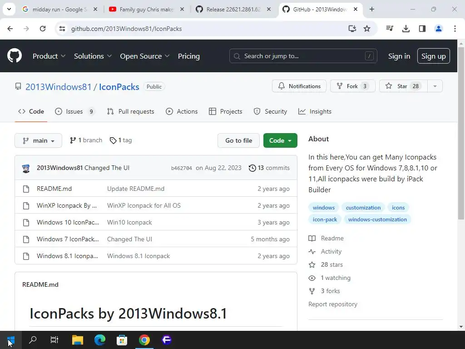Go back with the browser back arrow
465x349 pixels.
pyautogui.click(x=10, y=29)
